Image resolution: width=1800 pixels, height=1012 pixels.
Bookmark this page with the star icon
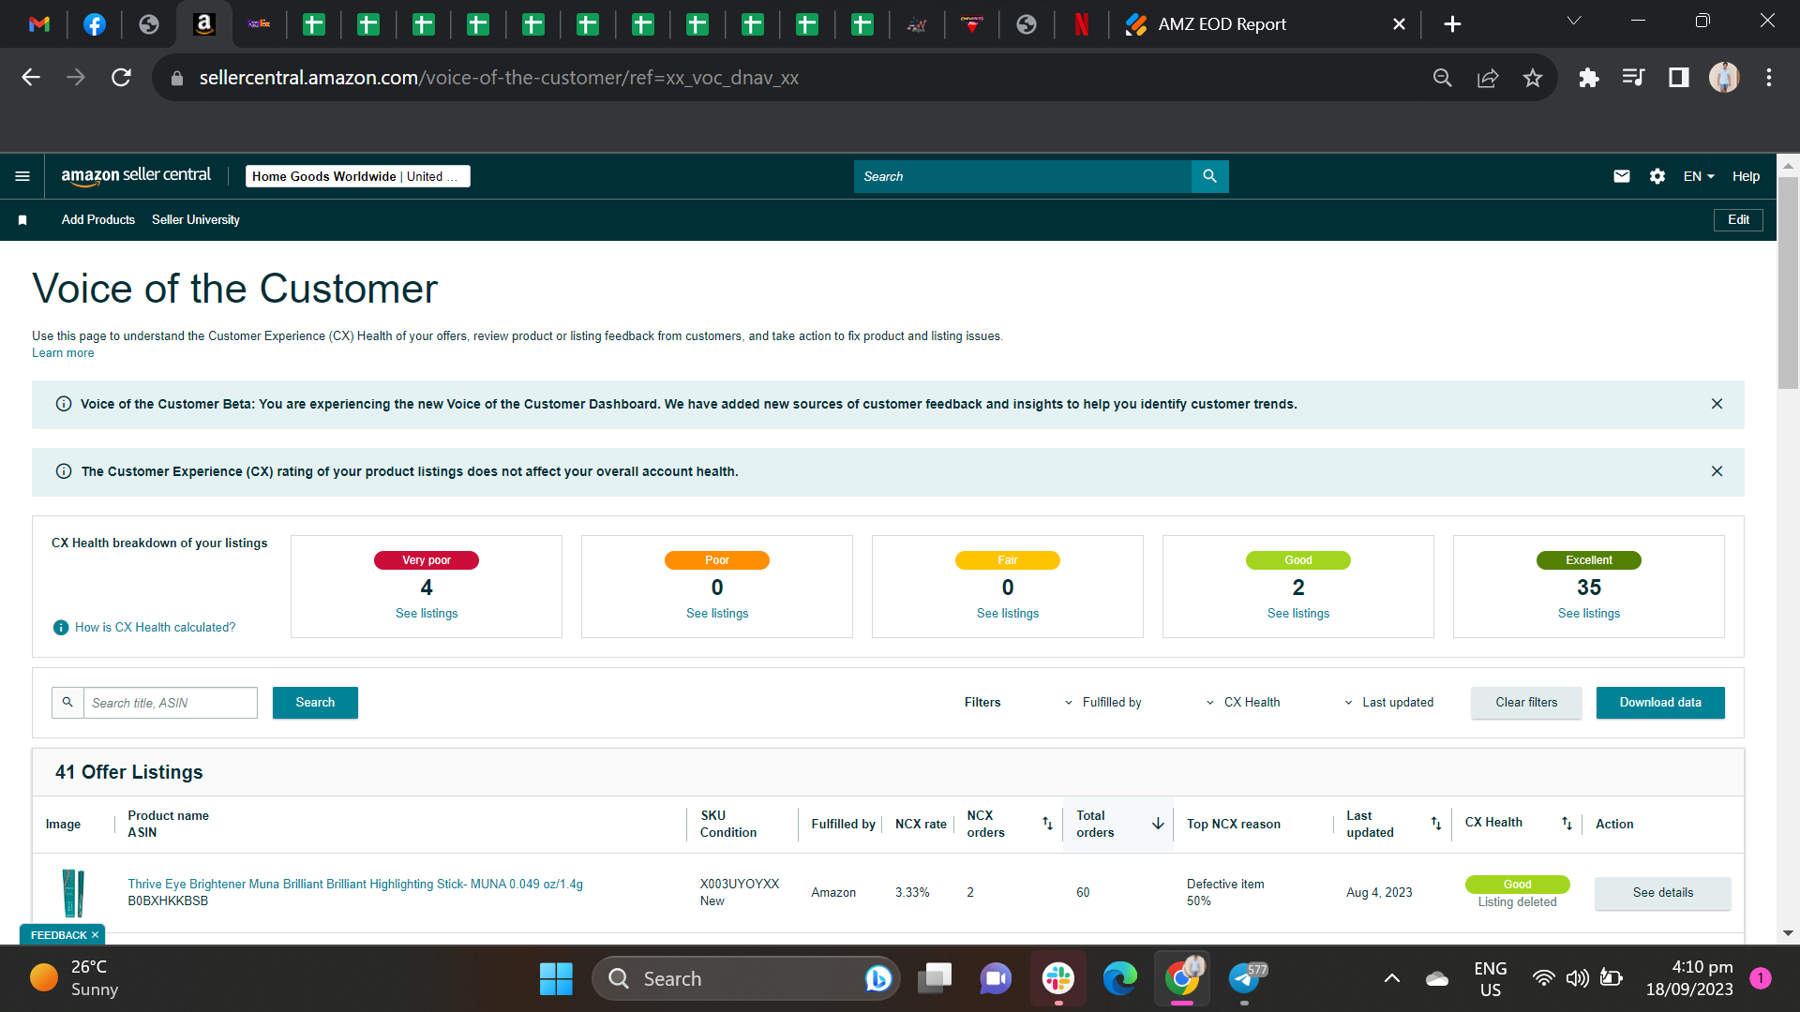tap(1533, 78)
